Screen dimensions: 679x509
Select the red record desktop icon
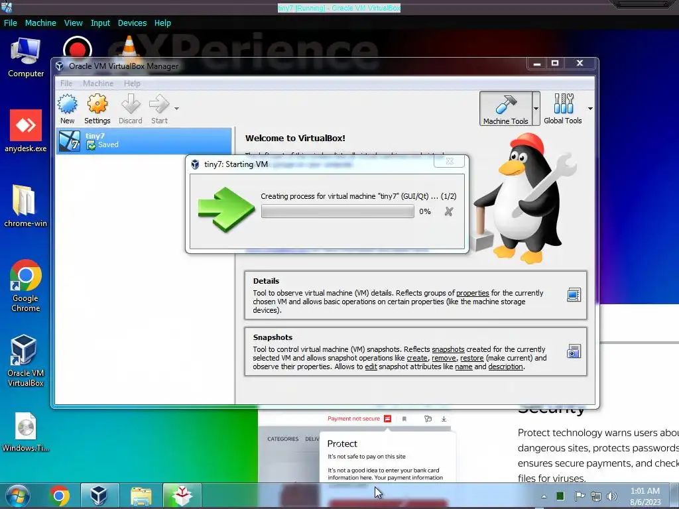pos(77,48)
